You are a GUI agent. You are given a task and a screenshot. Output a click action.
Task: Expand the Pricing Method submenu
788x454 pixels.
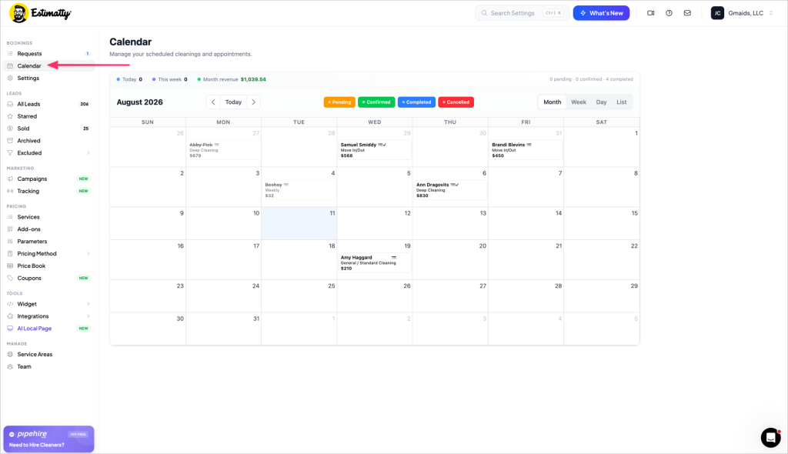click(x=88, y=254)
